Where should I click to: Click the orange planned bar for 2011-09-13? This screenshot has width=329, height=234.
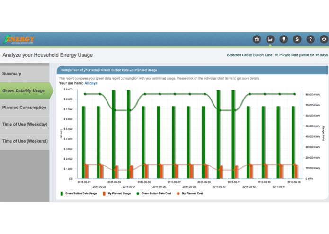(266, 171)
